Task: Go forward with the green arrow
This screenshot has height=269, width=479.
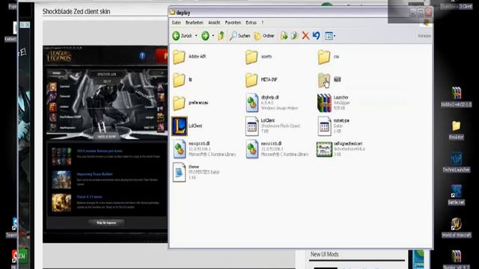Action: click(x=205, y=36)
